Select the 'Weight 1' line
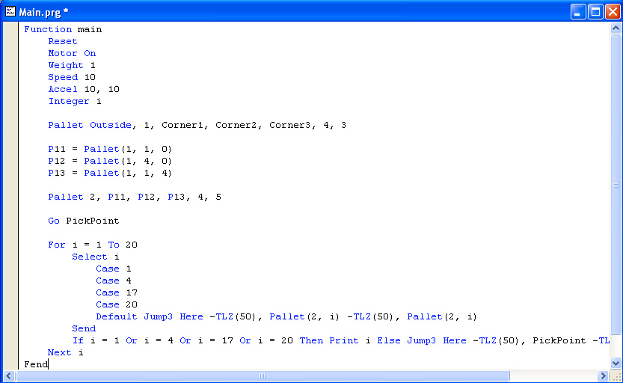Screen dimensions: 623x383 [x=72, y=65]
